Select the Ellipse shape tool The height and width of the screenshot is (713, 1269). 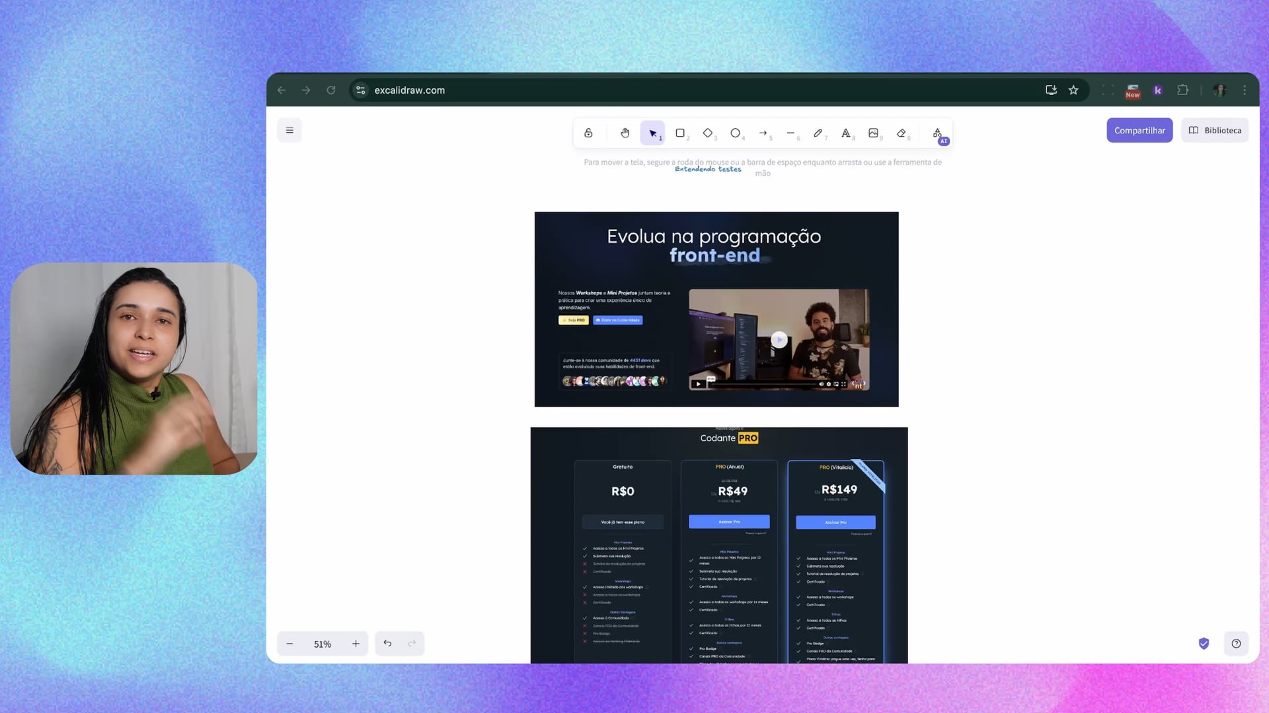click(735, 133)
